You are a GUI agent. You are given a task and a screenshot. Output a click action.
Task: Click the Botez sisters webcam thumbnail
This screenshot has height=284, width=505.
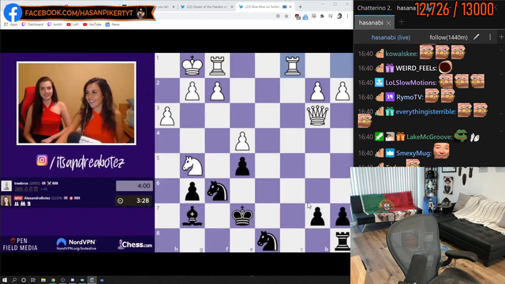(77, 103)
